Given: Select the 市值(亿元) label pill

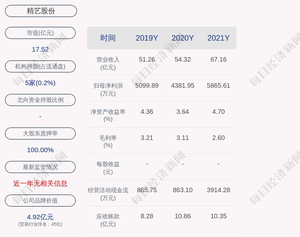Looking at the screenshot, I should [x=40, y=33].
